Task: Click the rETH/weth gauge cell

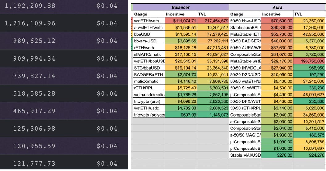Action: tap(149, 48)
